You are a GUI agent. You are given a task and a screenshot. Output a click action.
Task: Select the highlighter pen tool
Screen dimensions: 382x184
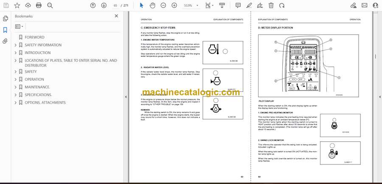coord(249,5)
